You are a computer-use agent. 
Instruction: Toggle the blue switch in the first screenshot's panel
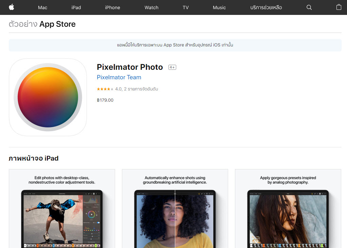[98, 222]
